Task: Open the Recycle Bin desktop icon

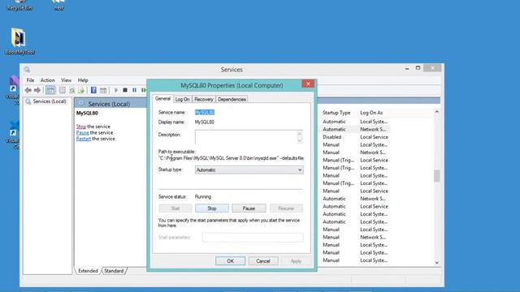Action: coord(19,6)
